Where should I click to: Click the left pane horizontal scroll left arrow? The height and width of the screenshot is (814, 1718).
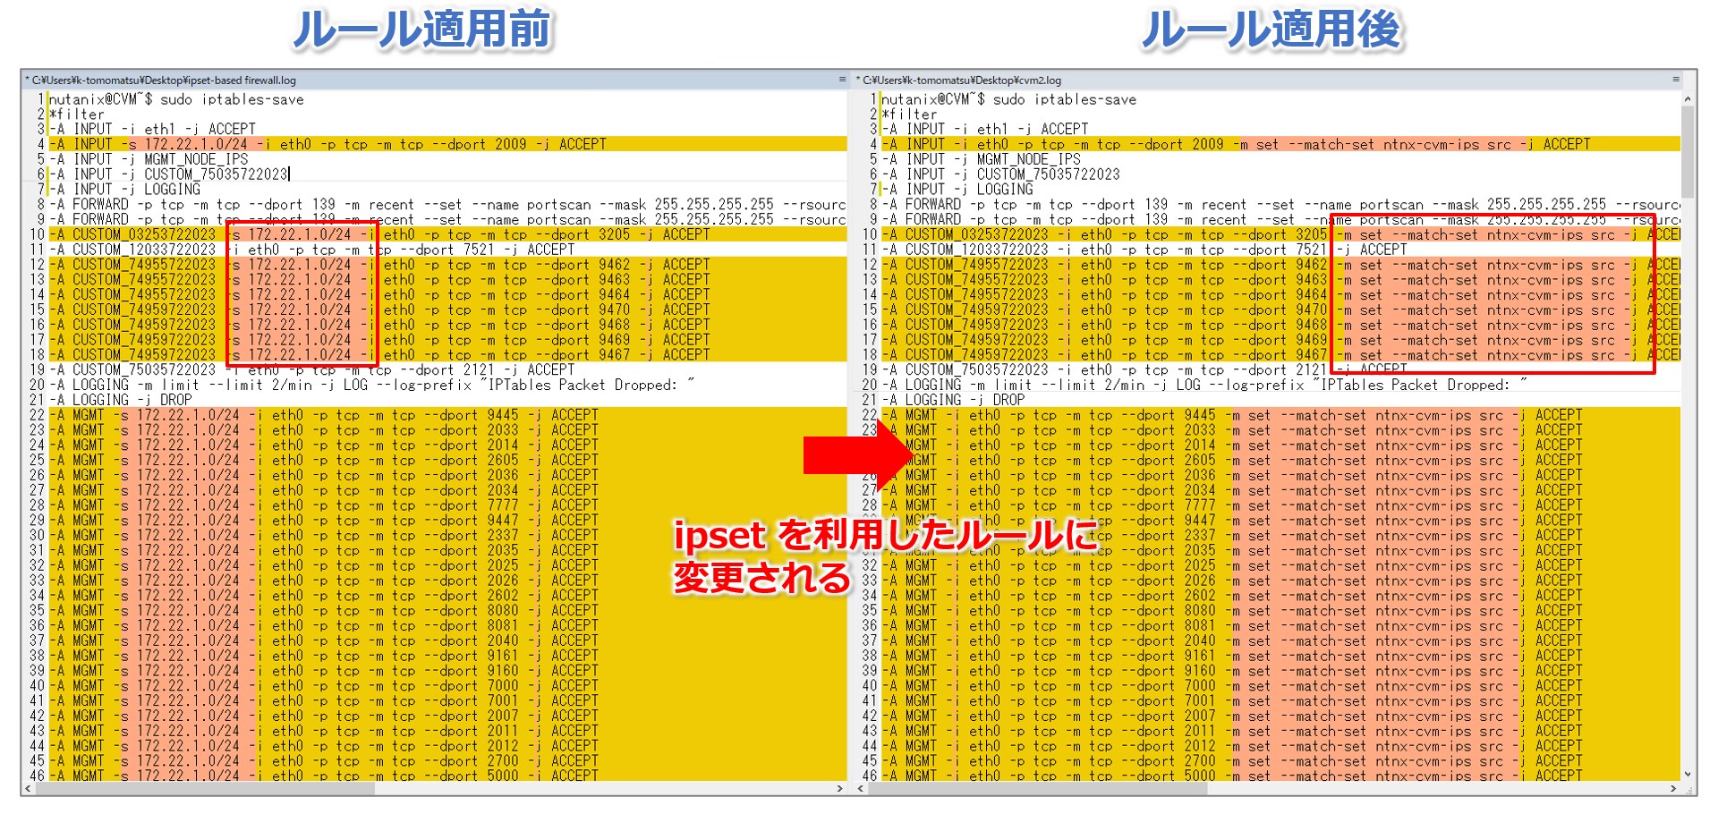pyautogui.click(x=29, y=789)
